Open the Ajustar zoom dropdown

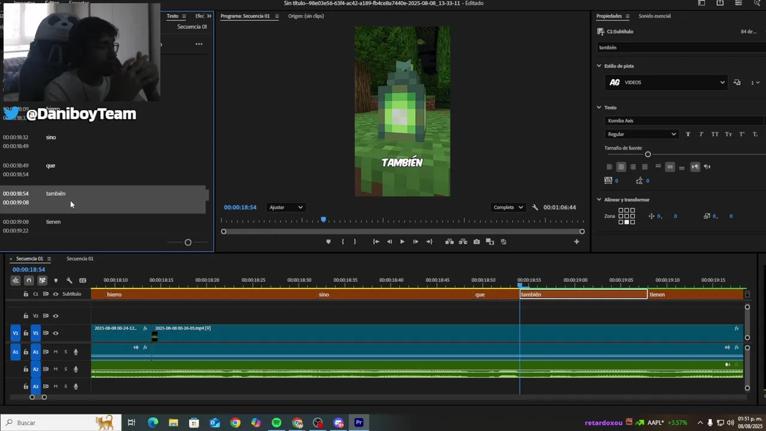tap(285, 207)
